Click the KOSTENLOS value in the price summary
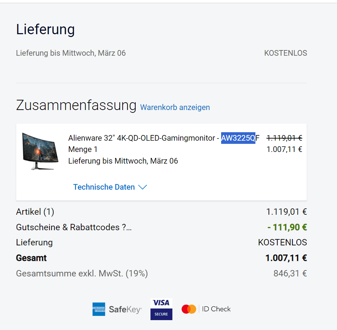Image resolution: width=337 pixels, height=330 pixels. [x=282, y=243]
